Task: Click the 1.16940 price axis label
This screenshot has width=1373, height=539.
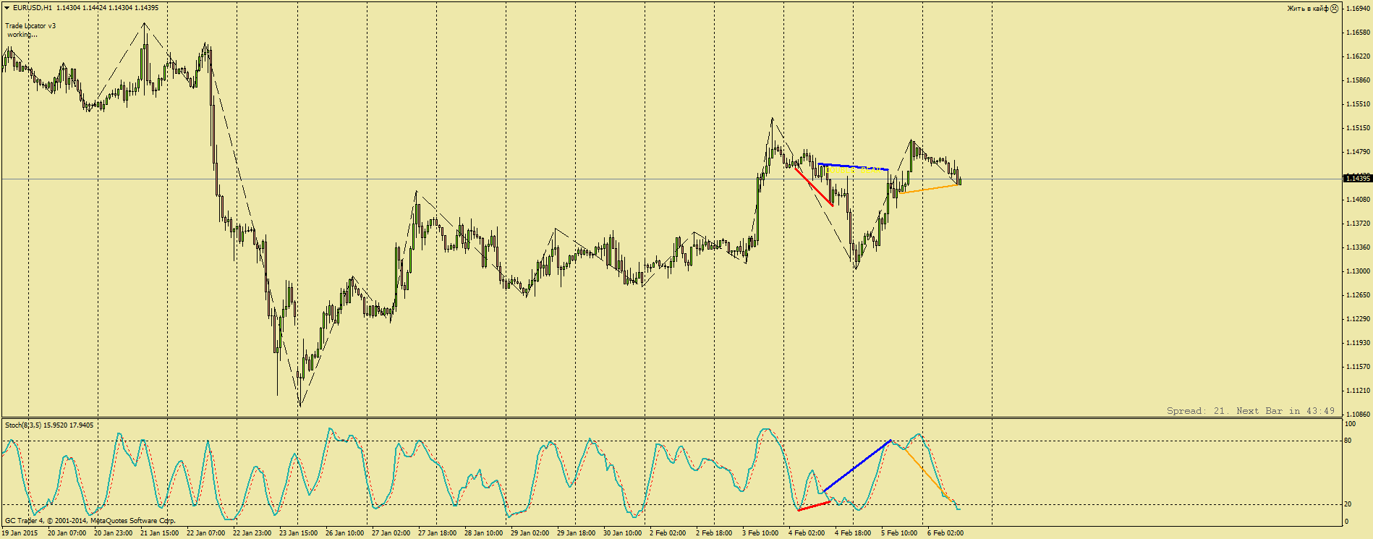Action: click(x=1358, y=9)
